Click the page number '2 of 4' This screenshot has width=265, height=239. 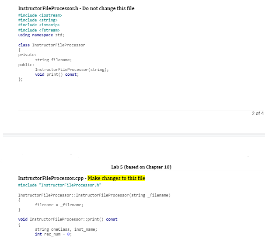[258, 113]
